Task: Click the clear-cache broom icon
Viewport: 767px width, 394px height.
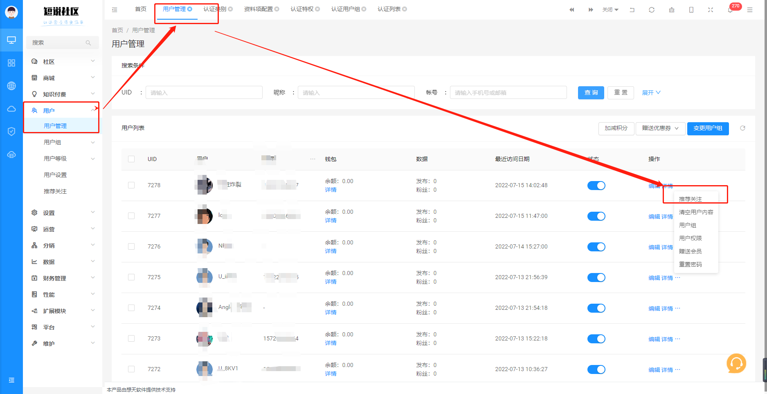Action: [x=672, y=9]
